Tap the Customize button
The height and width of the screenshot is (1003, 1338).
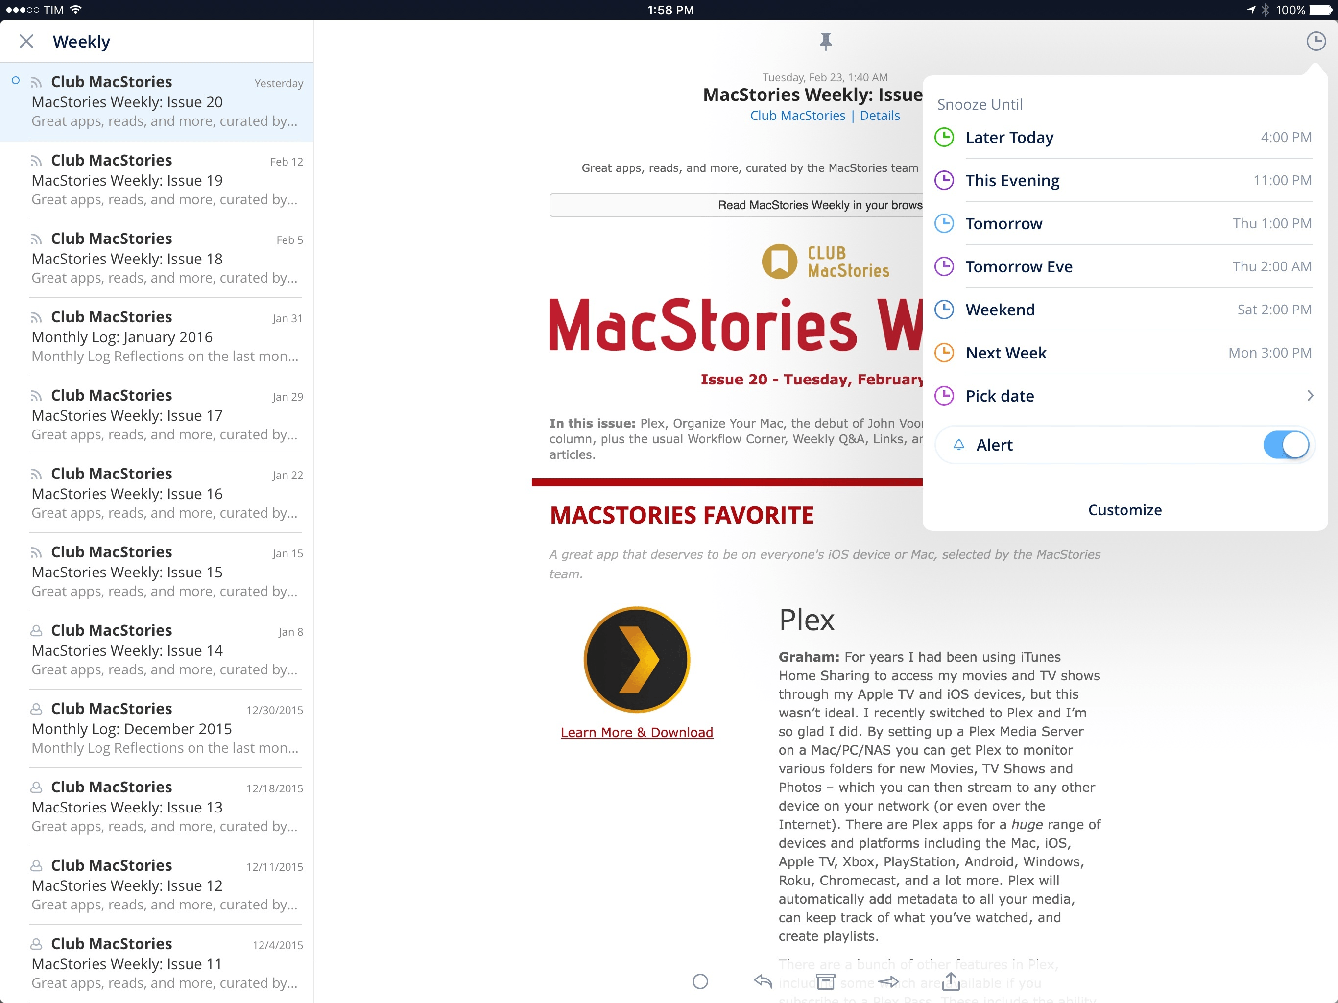click(1124, 510)
